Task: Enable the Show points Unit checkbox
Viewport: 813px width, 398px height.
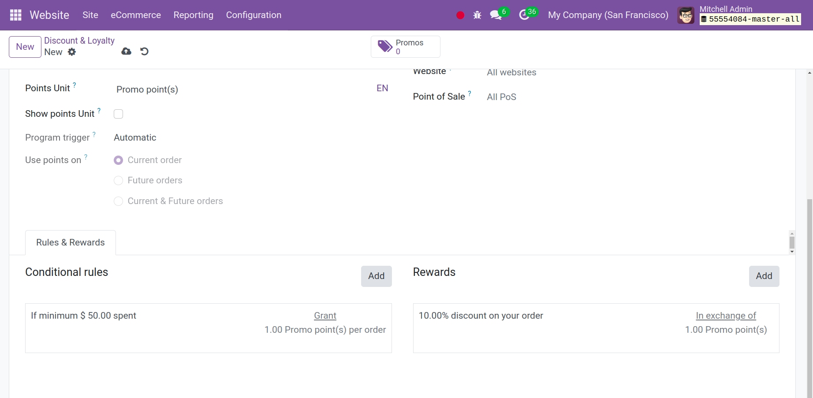Action: point(118,114)
